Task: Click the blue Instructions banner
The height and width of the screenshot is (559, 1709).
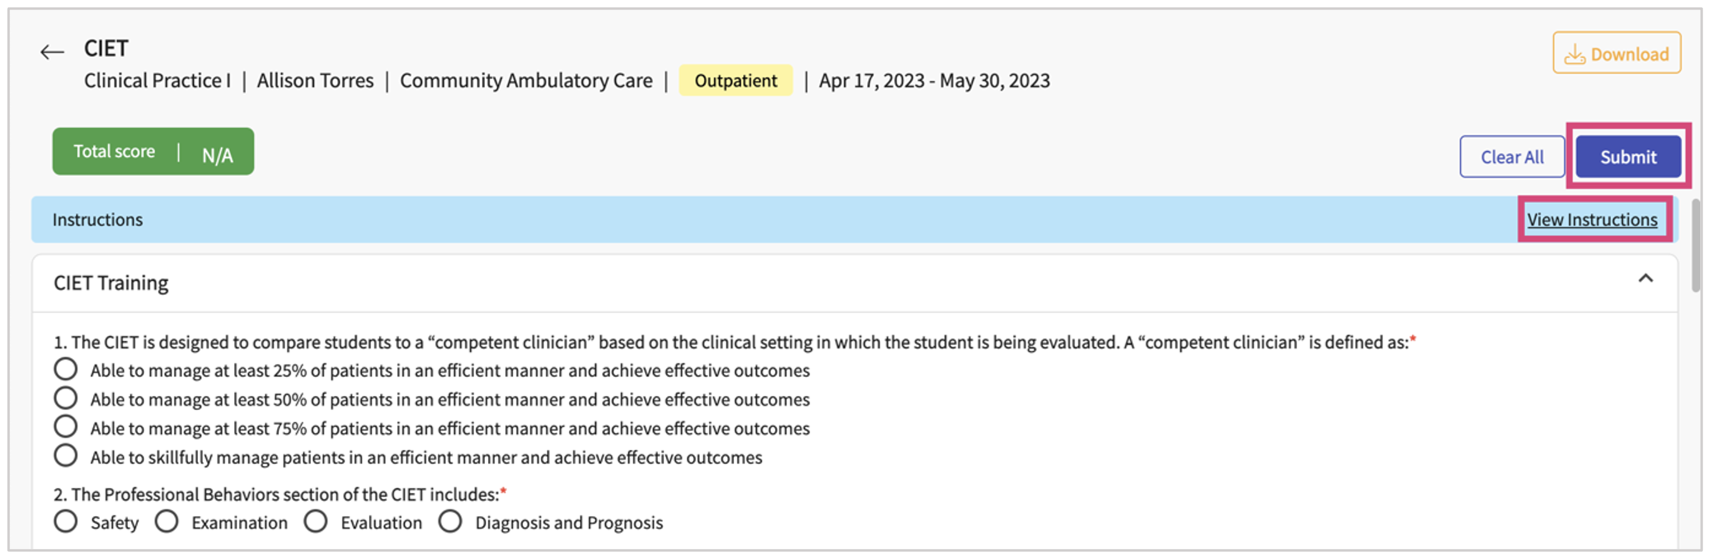Action: (98, 220)
